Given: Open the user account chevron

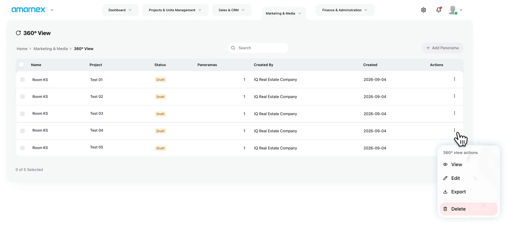Looking at the screenshot, I should tap(461, 10).
